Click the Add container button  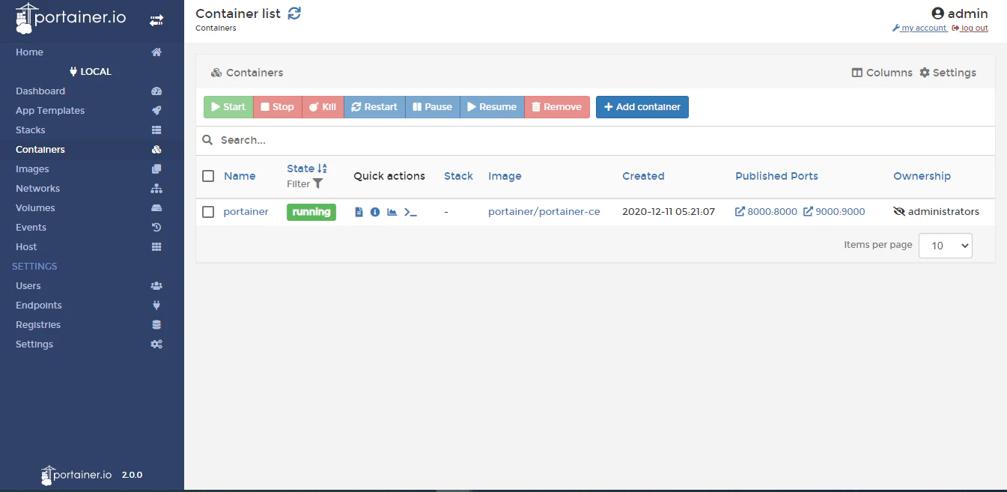[642, 107]
